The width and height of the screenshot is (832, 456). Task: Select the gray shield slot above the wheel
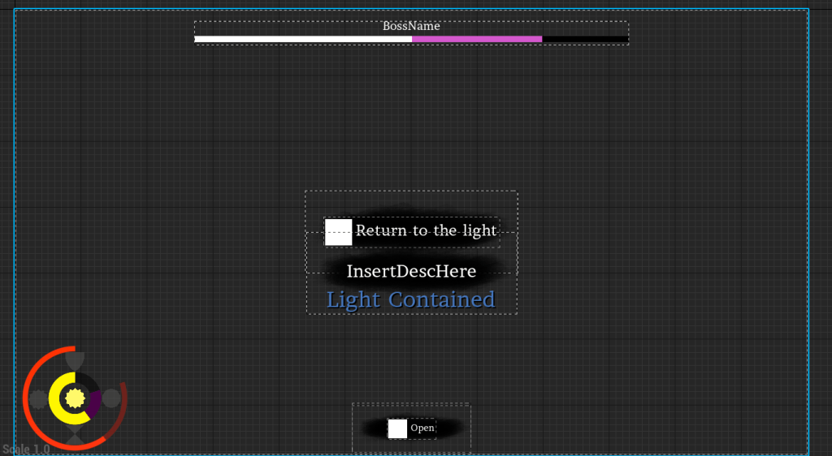75,359
